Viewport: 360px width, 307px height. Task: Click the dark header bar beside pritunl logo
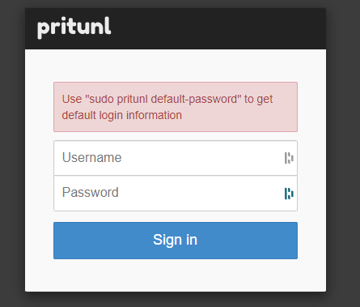pos(216,28)
